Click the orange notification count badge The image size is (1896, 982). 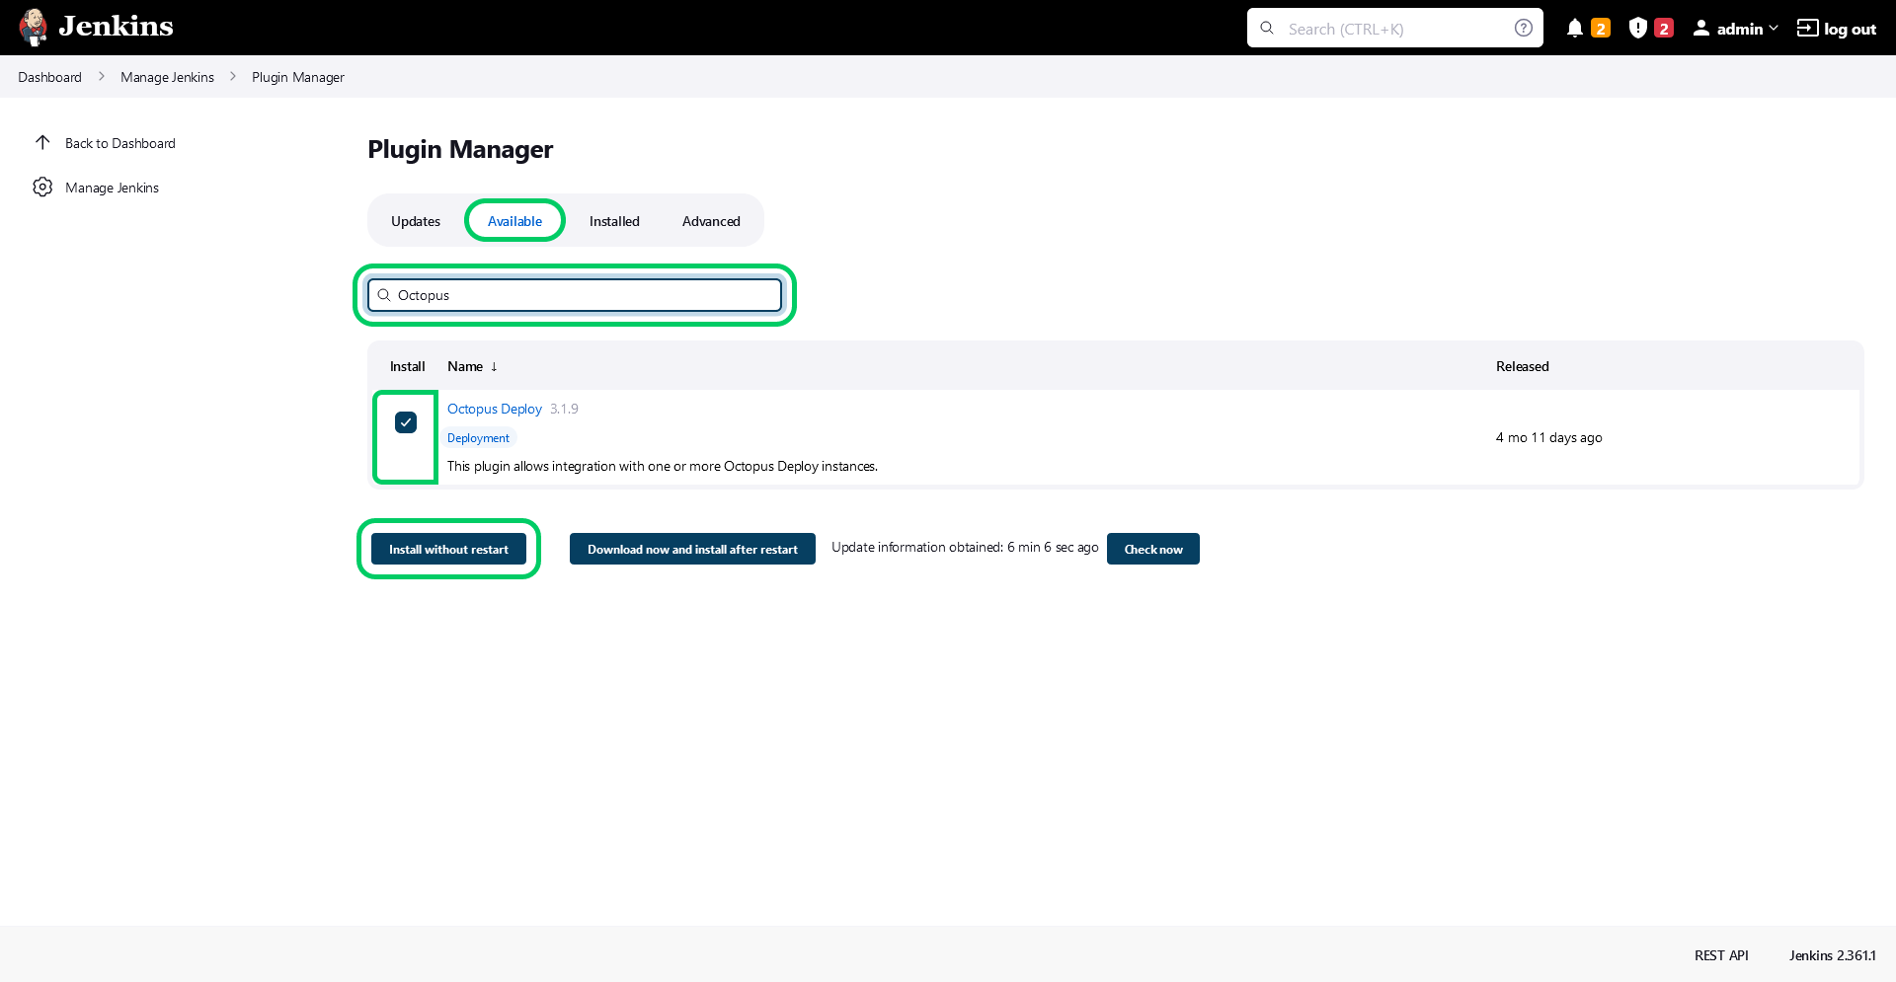(1601, 29)
